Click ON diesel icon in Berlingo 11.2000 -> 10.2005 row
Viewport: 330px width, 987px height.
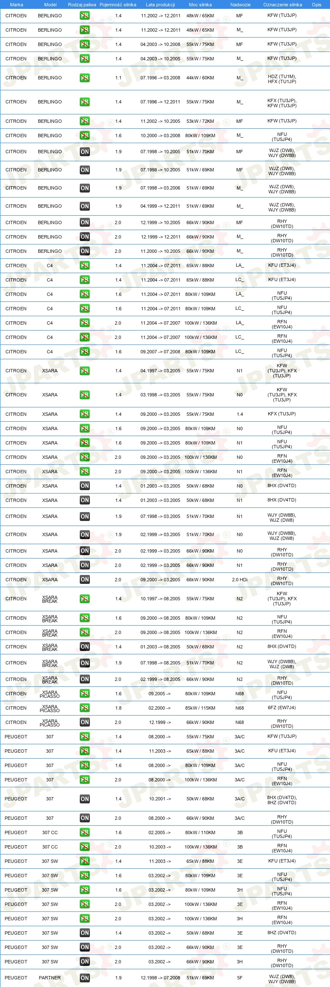[84, 251]
